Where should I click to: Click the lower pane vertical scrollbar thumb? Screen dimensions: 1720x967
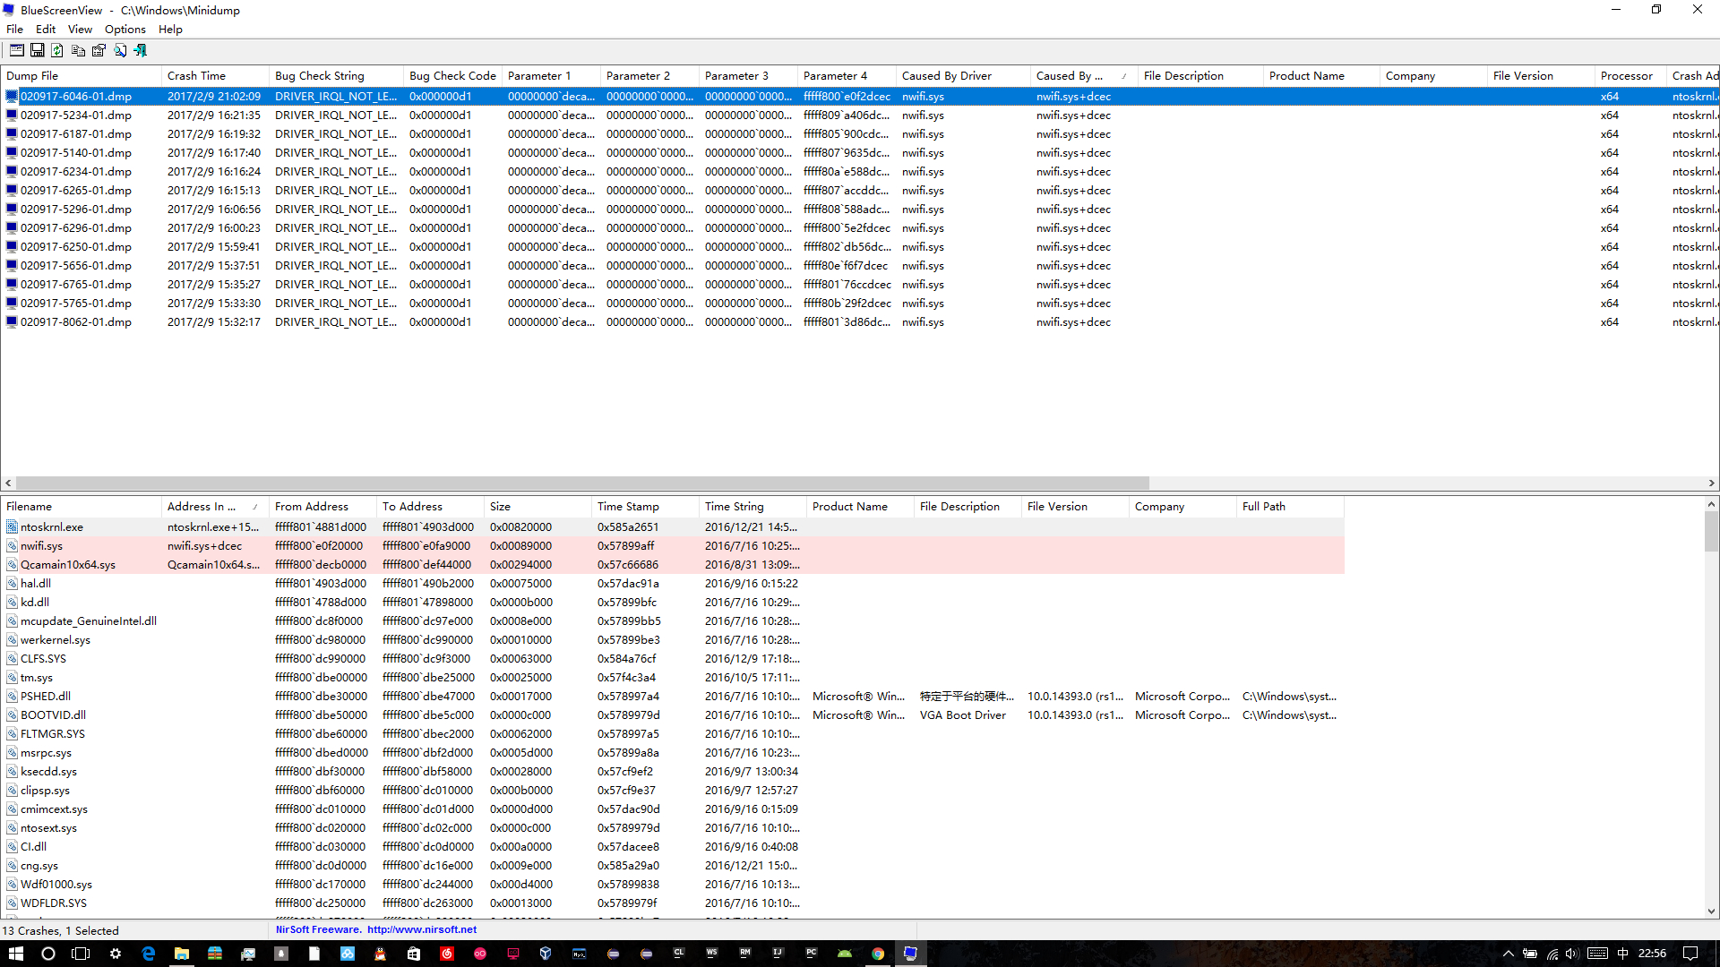click(x=1712, y=532)
